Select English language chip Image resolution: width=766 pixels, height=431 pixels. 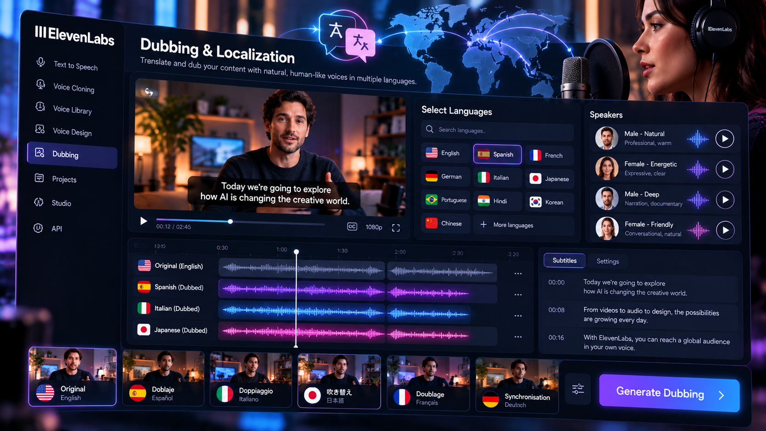[x=444, y=153]
